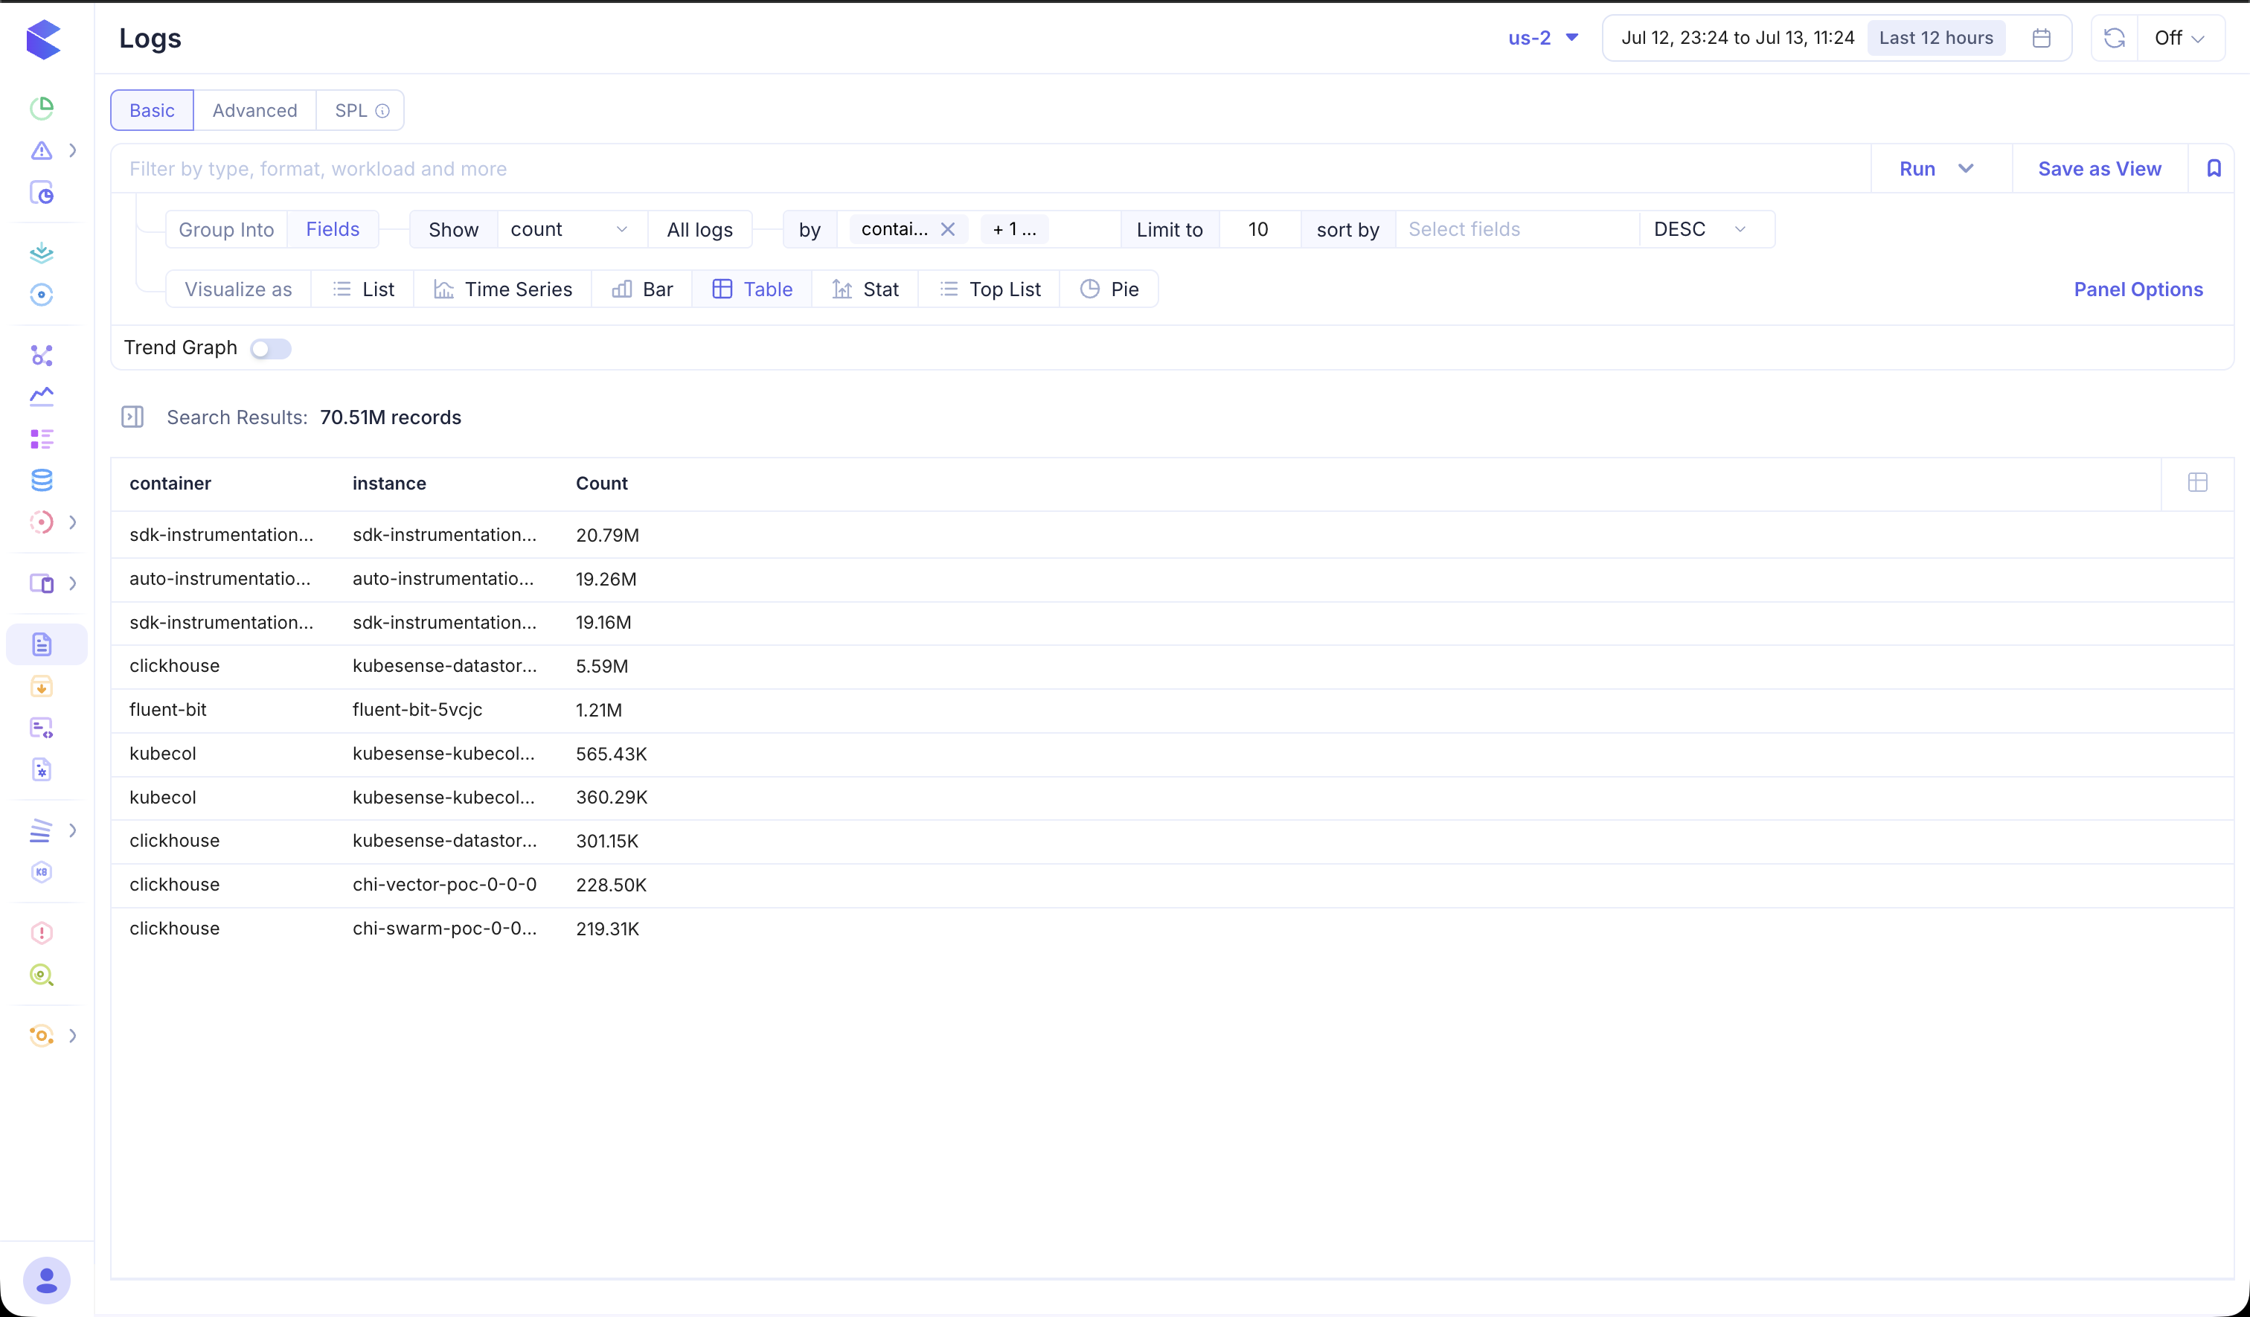Switch to the SPL query tab
The image size is (2250, 1317).
361,110
